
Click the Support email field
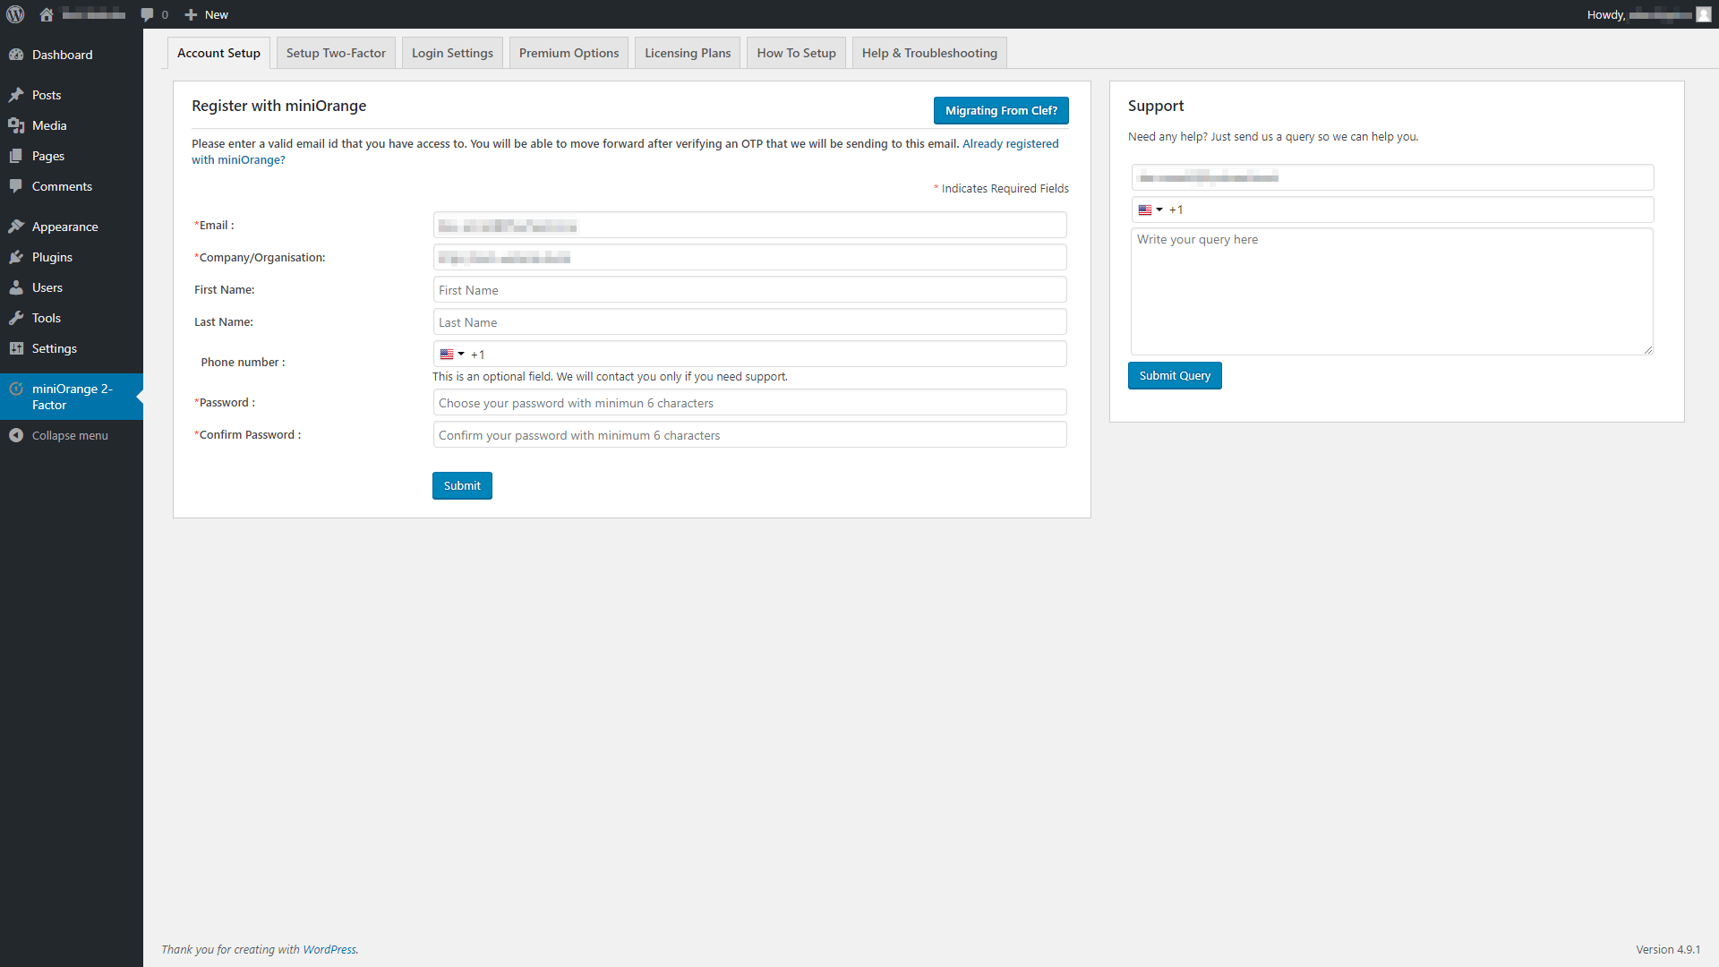click(x=1392, y=177)
